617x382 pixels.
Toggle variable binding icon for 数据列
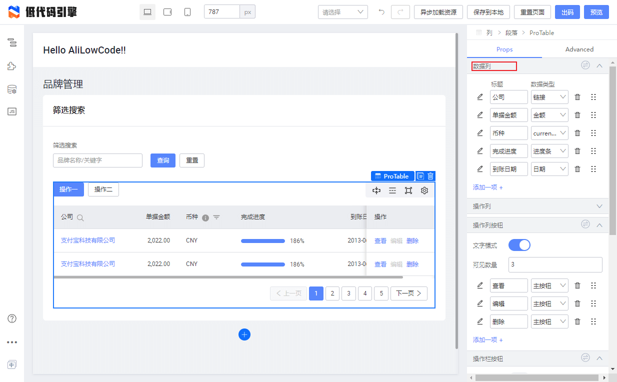click(585, 65)
